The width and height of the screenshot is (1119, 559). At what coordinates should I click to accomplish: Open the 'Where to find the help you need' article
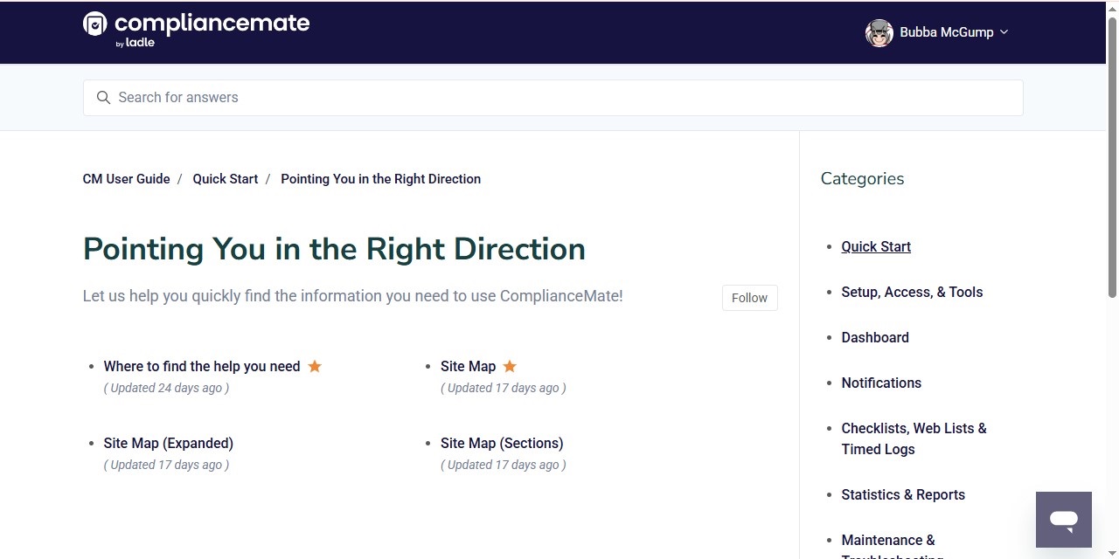[x=202, y=366]
